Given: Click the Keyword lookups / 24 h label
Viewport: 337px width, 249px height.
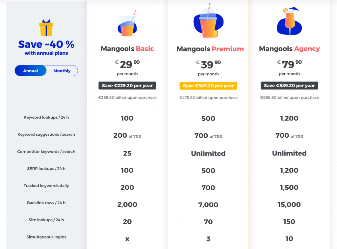Looking at the screenshot, I should click(46, 117).
